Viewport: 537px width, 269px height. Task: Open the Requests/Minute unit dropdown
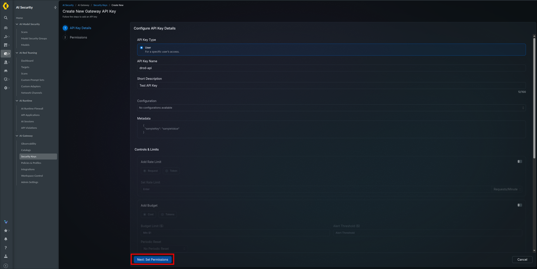tap(507, 189)
